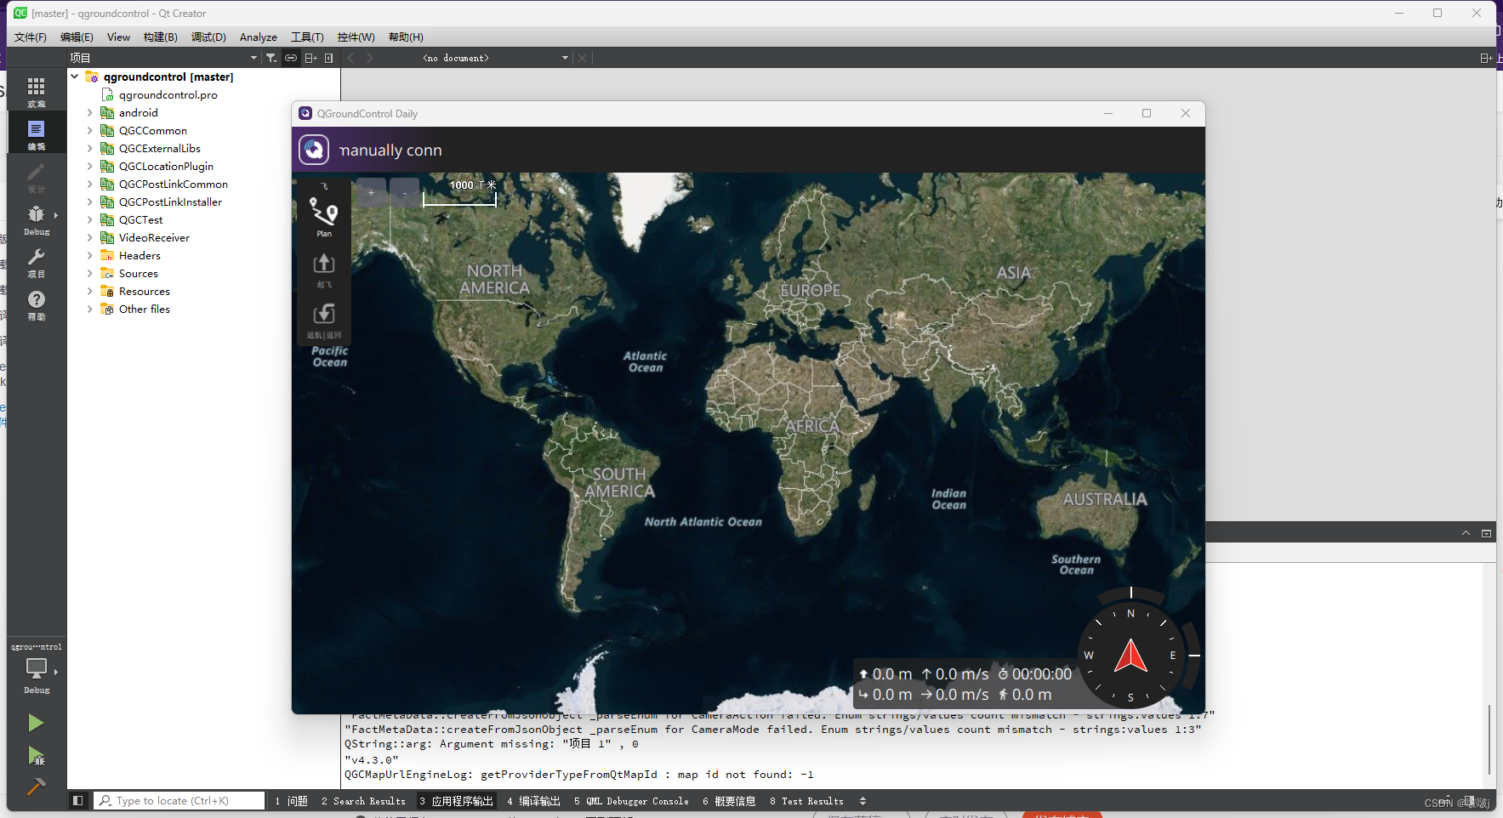Open Debug mode with the bug icon
The image size is (1503, 818).
click(36, 219)
